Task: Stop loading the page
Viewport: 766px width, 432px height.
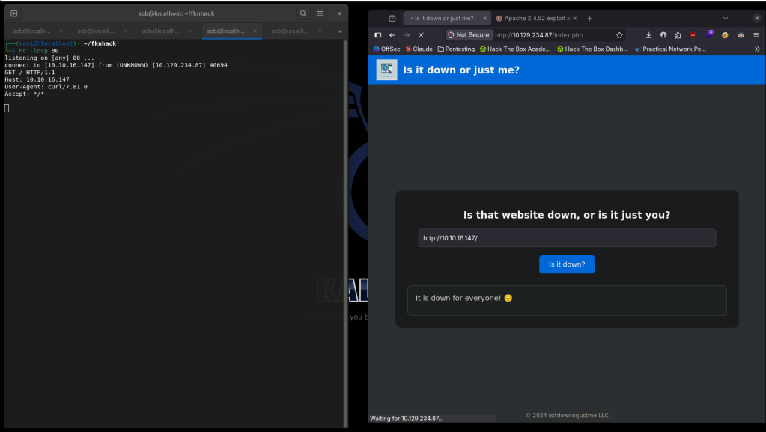Action: [x=421, y=35]
